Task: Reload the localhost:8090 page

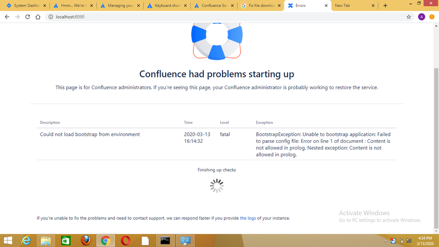Action: click(27, 17)
